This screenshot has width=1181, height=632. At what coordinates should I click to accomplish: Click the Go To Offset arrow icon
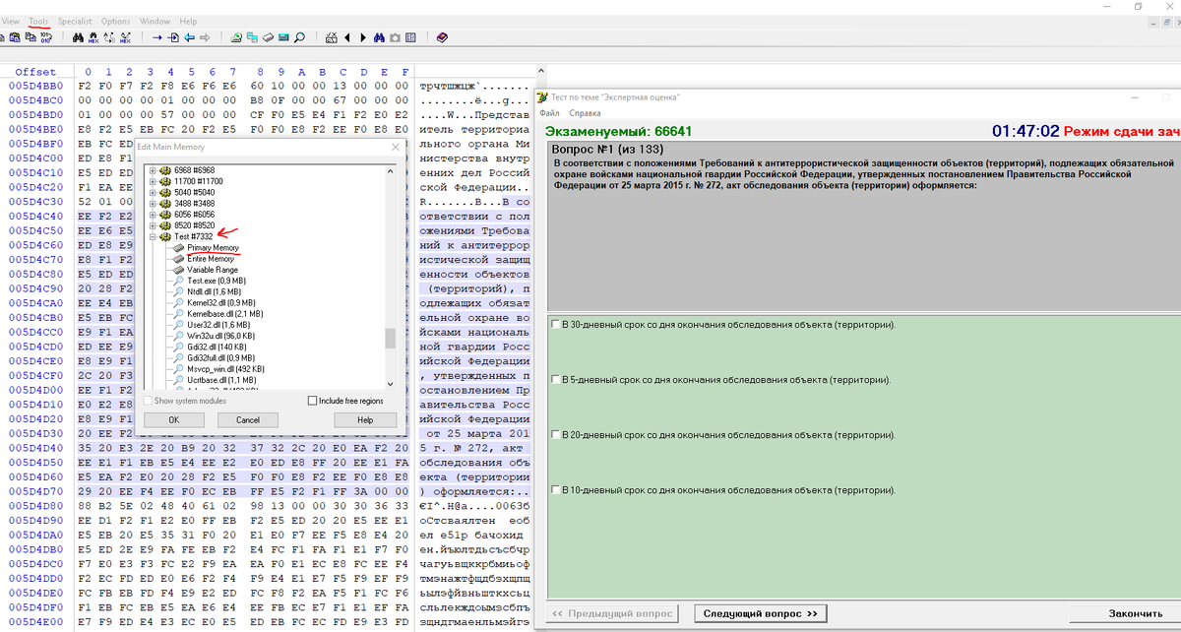coord(157,37)
